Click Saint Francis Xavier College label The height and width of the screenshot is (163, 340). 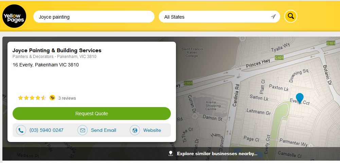(192, 53)
